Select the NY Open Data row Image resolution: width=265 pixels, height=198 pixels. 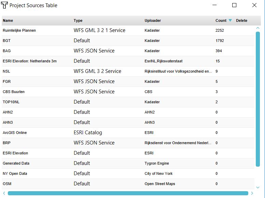pyautogui.click(x=15, y=173)
